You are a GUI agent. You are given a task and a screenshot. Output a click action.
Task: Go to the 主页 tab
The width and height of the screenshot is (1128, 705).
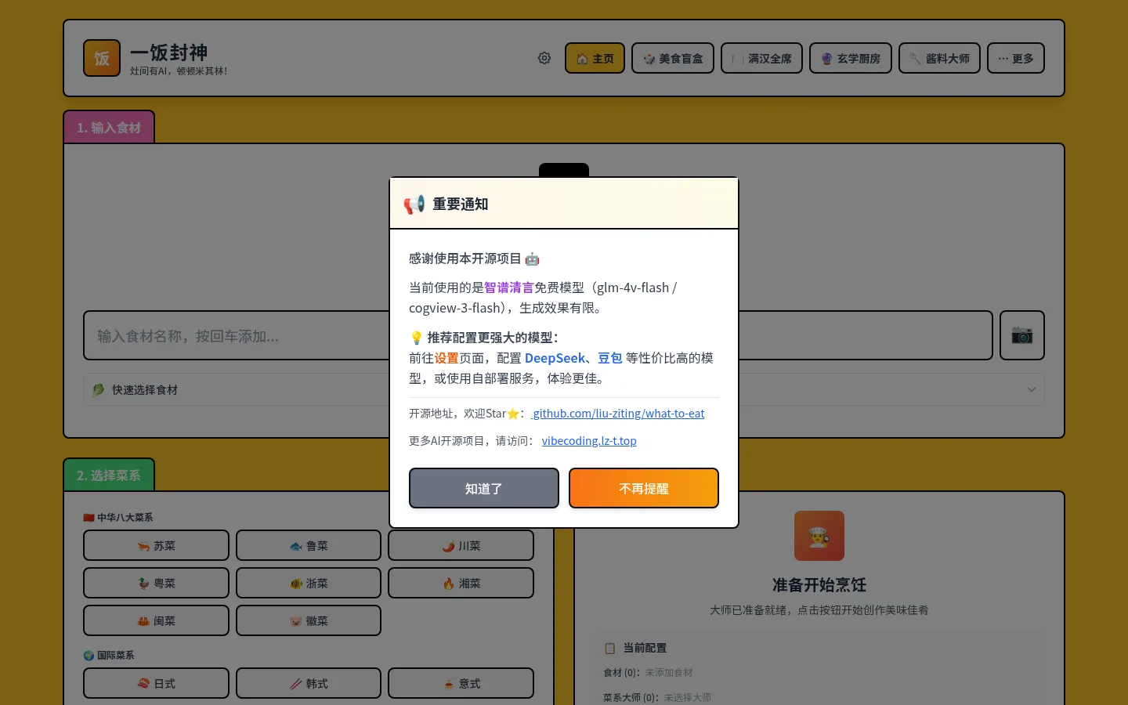click(x=595, y=58)
